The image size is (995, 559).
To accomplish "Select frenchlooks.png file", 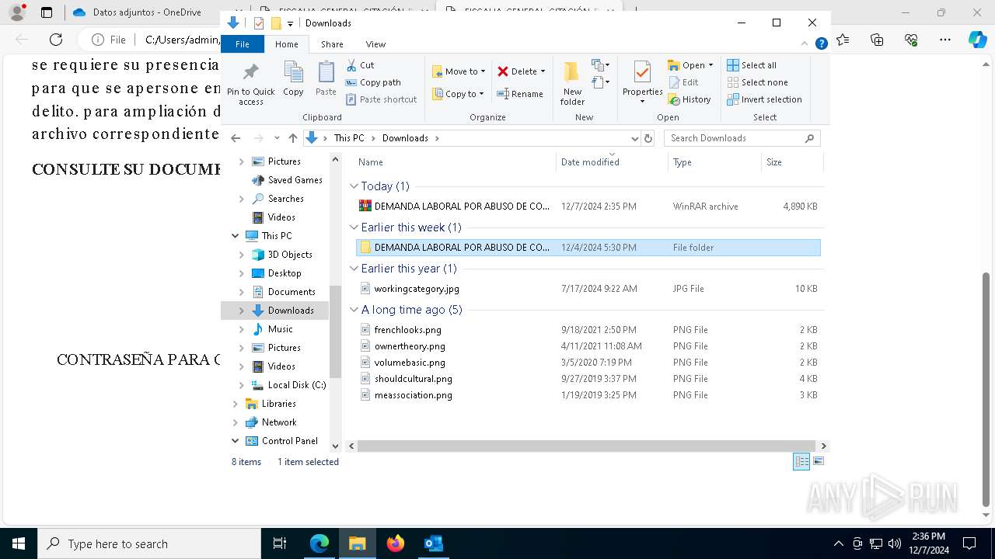I will pos(588,330).
